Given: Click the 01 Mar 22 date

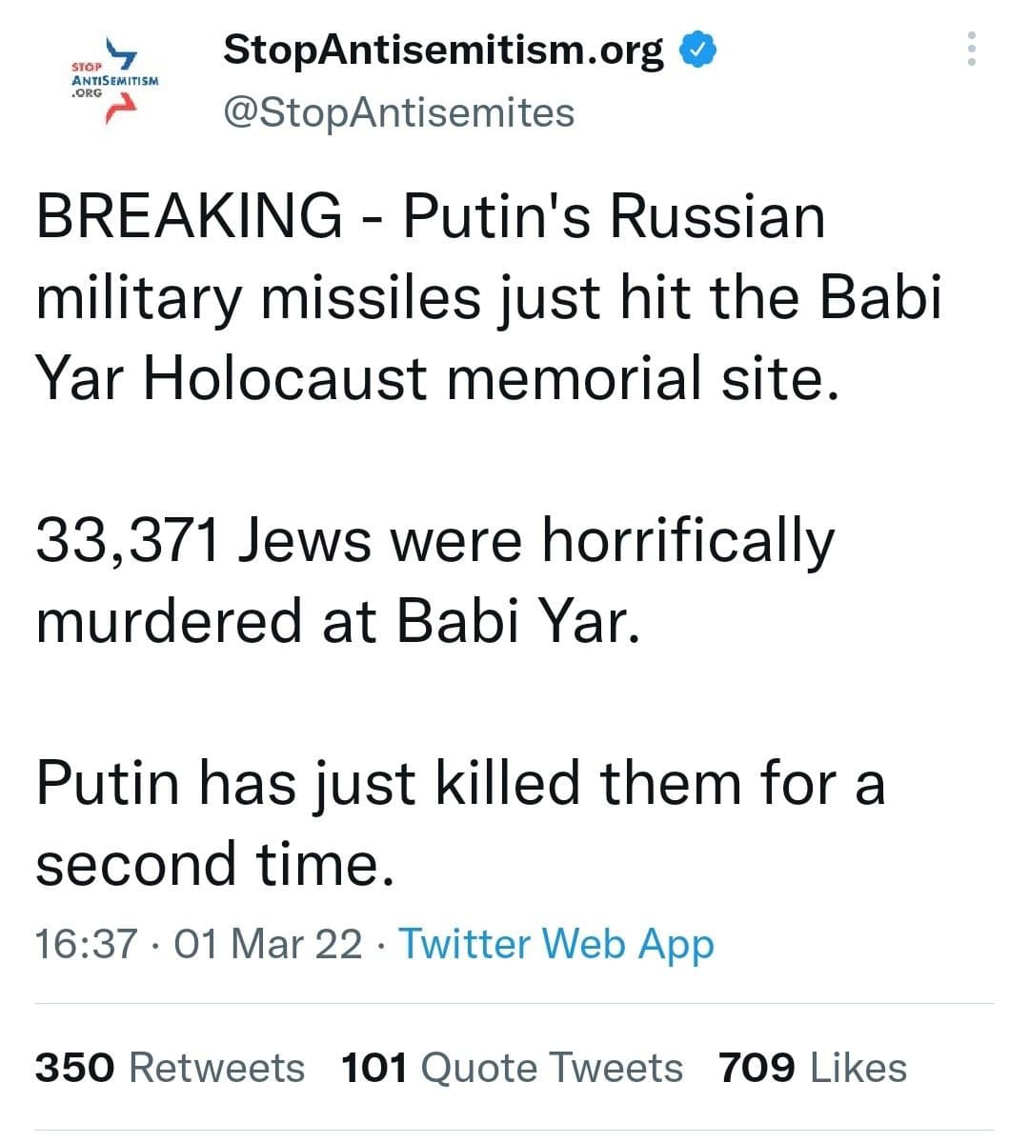Looking at the screenshot, I should click(270, 944).
